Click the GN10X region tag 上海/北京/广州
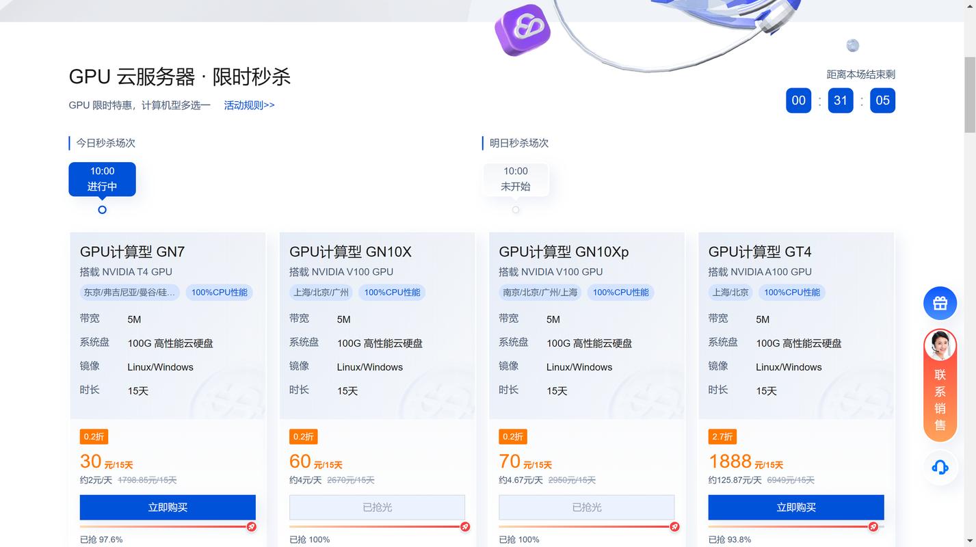 (321, 293)
